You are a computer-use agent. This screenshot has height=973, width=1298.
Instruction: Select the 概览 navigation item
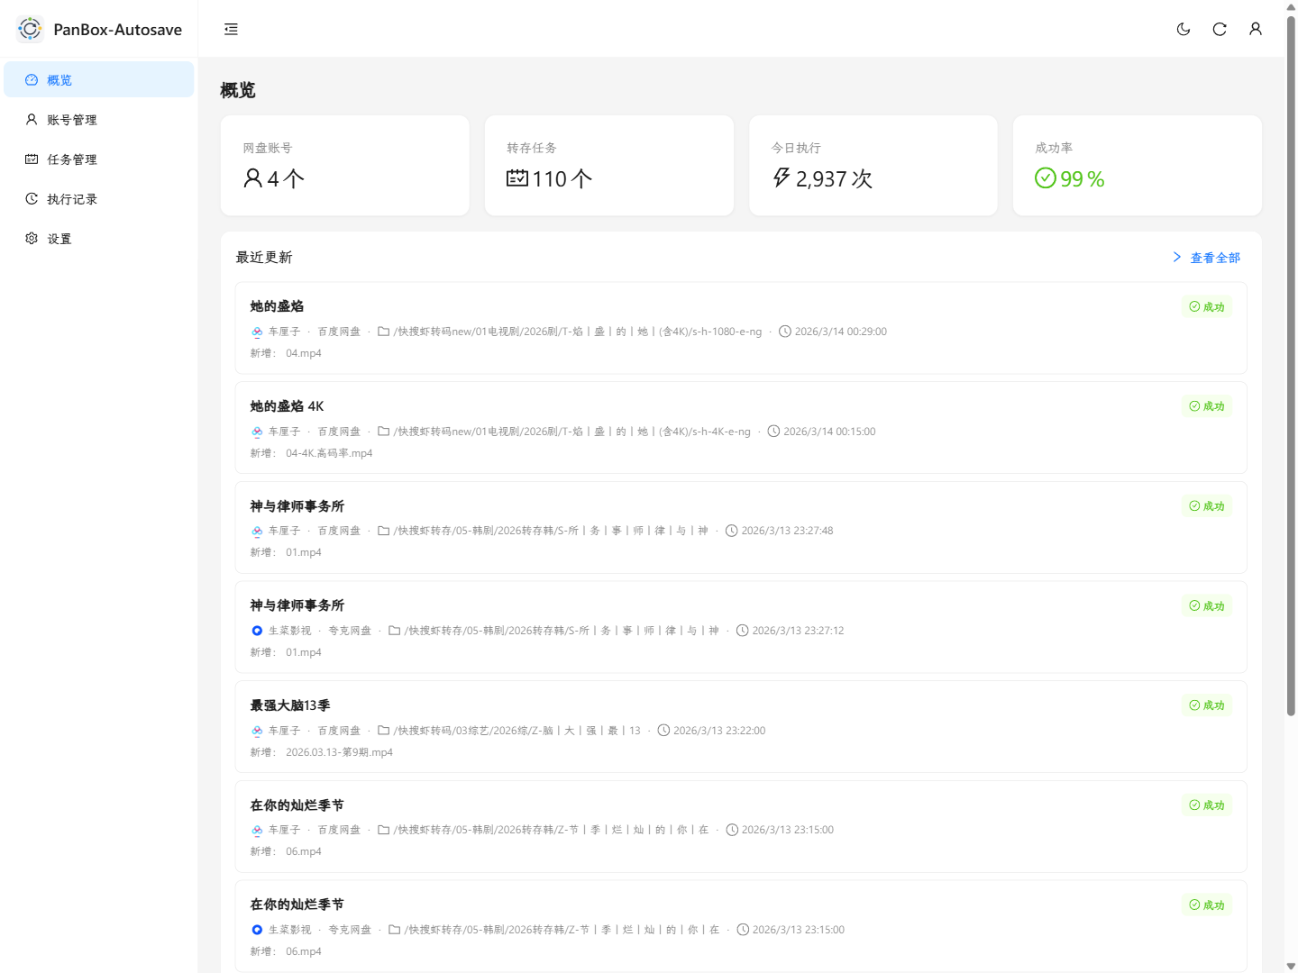coord(59,79)
